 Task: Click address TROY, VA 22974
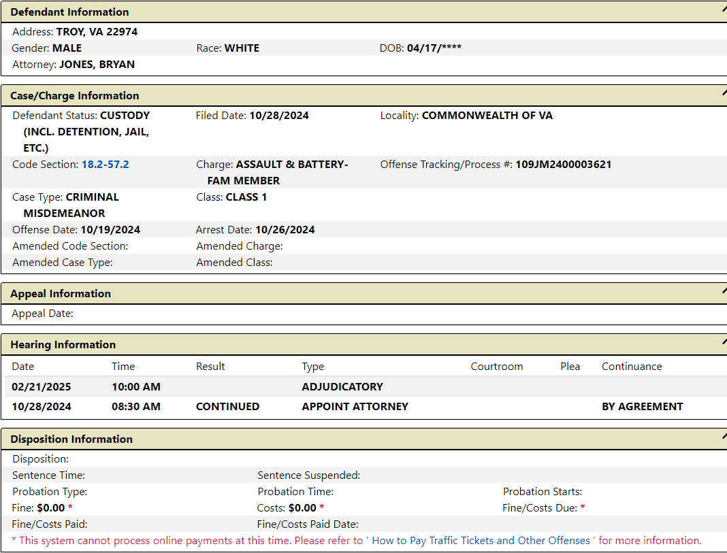click(x=97, y=32)
